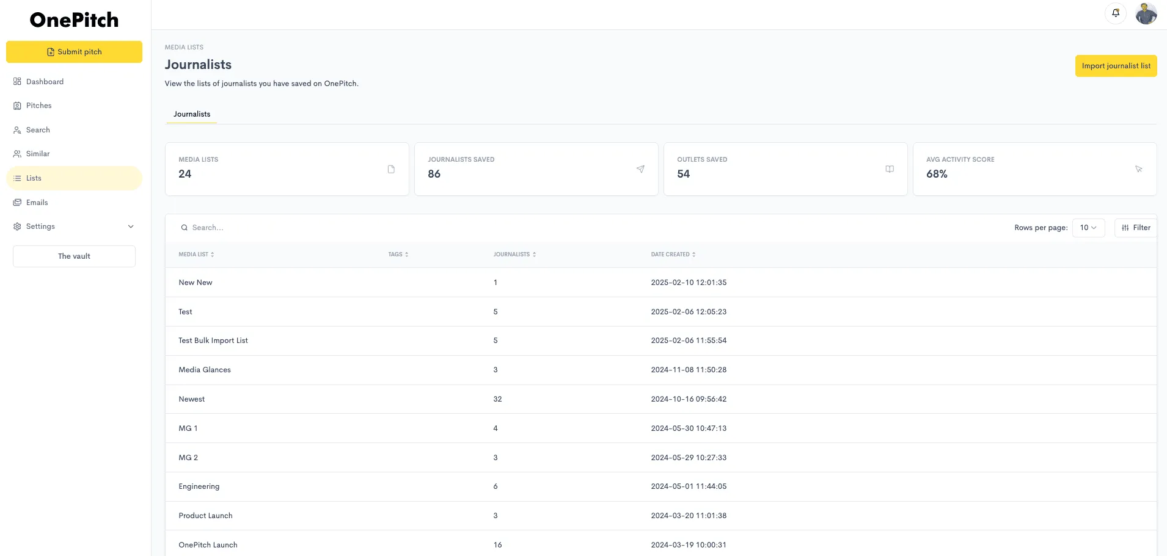Sort by the Date Created column

673,255
